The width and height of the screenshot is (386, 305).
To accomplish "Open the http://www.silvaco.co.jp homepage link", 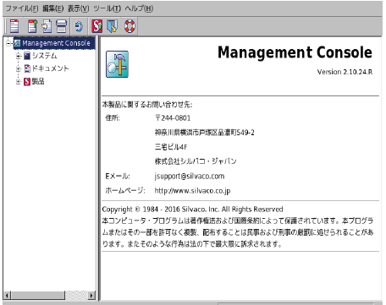I will click(192, 191).
